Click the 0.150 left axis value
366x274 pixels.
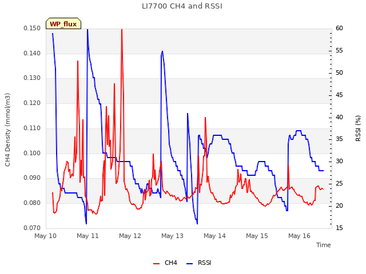tap(32, 29)
